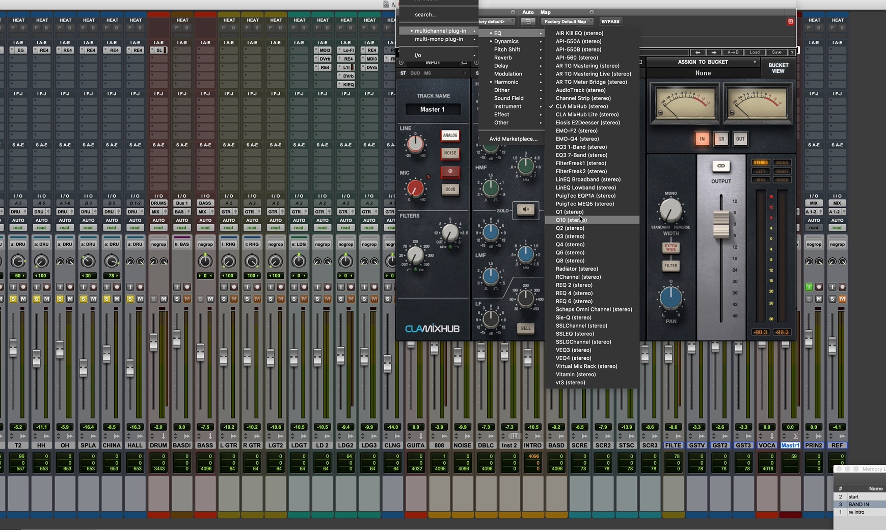Viewport: 886px width, 530px height.
Task: Select DUO input mode
Action: 415,73
